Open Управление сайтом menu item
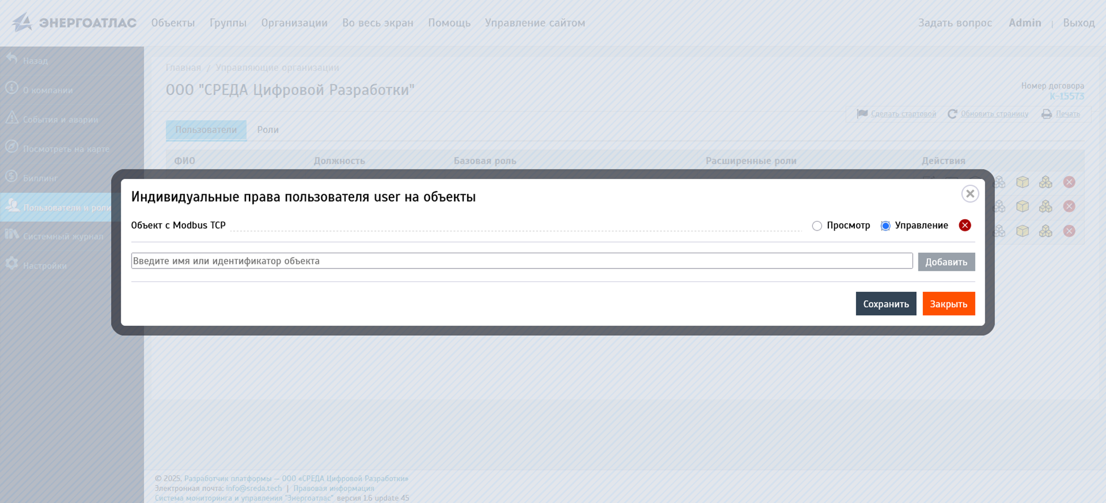The height and width of the screenshot is (503, 1106). 535,23
